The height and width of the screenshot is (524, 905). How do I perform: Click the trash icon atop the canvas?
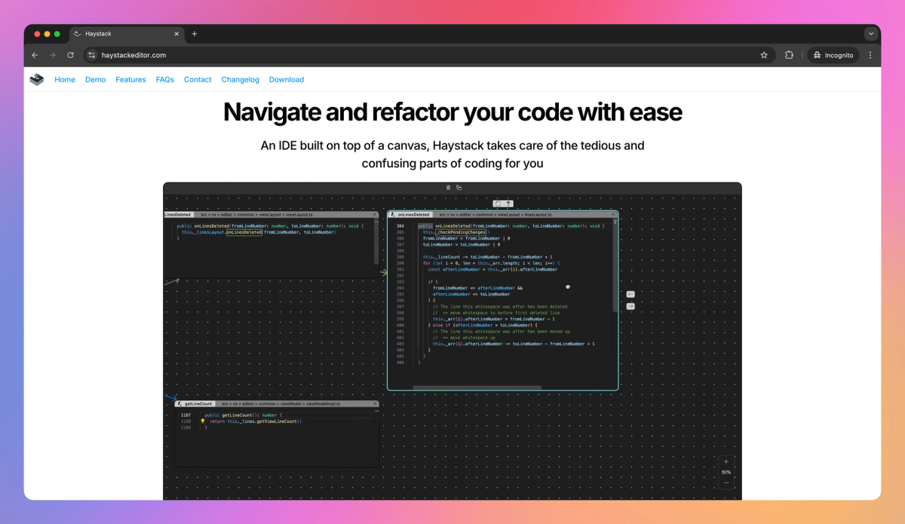[449, 188]
